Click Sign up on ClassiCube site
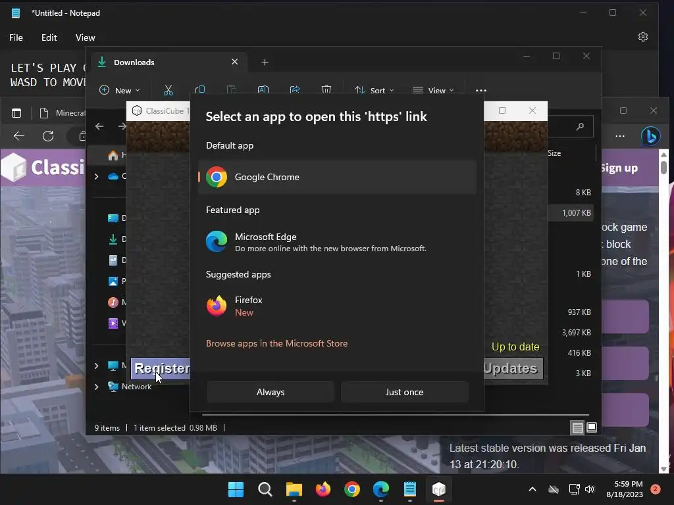Image resolution: width=674 pixels, height=505 pixels. pyautogui.click(x=619, y=168)
